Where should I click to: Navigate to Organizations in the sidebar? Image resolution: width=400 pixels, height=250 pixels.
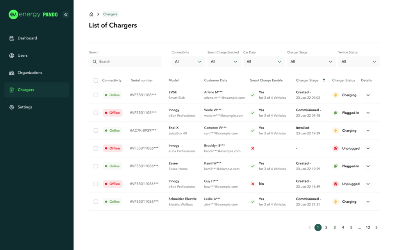click(30, 73)
